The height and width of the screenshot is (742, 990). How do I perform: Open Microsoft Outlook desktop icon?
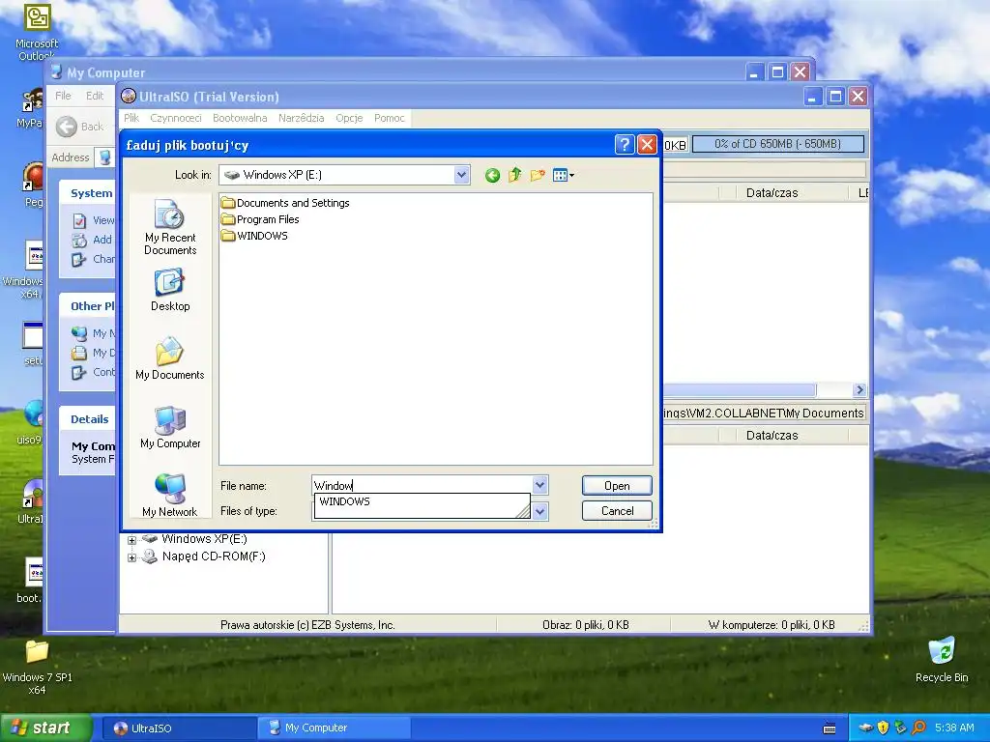pyautogui.click(x=37, y=32)
